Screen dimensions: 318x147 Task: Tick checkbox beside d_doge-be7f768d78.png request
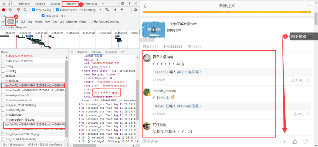tap(3, 134)
